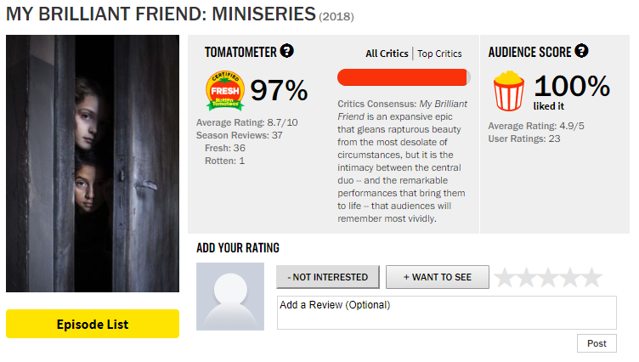This screenshot has width=639, height=362.
Task: Click the Audience Score help question icon
Action: pos(581,51)
